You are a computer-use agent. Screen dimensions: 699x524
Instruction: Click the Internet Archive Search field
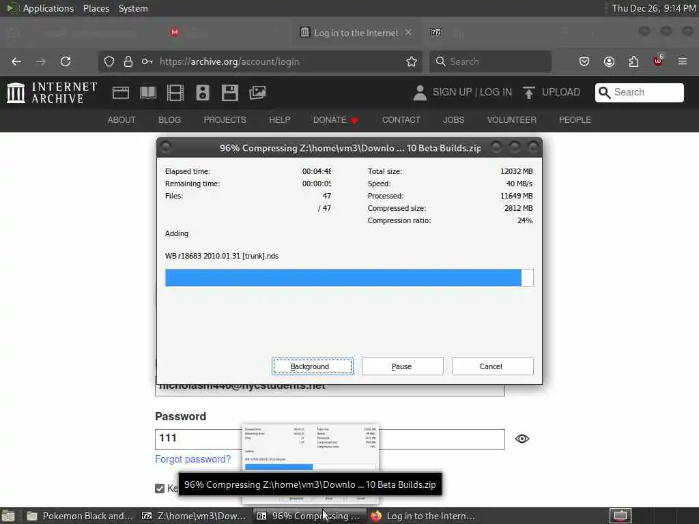pos(639,92)
